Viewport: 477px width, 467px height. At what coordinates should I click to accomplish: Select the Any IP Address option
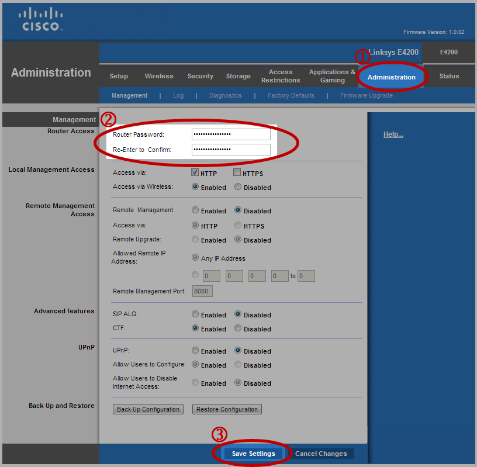tap(195, 258)
